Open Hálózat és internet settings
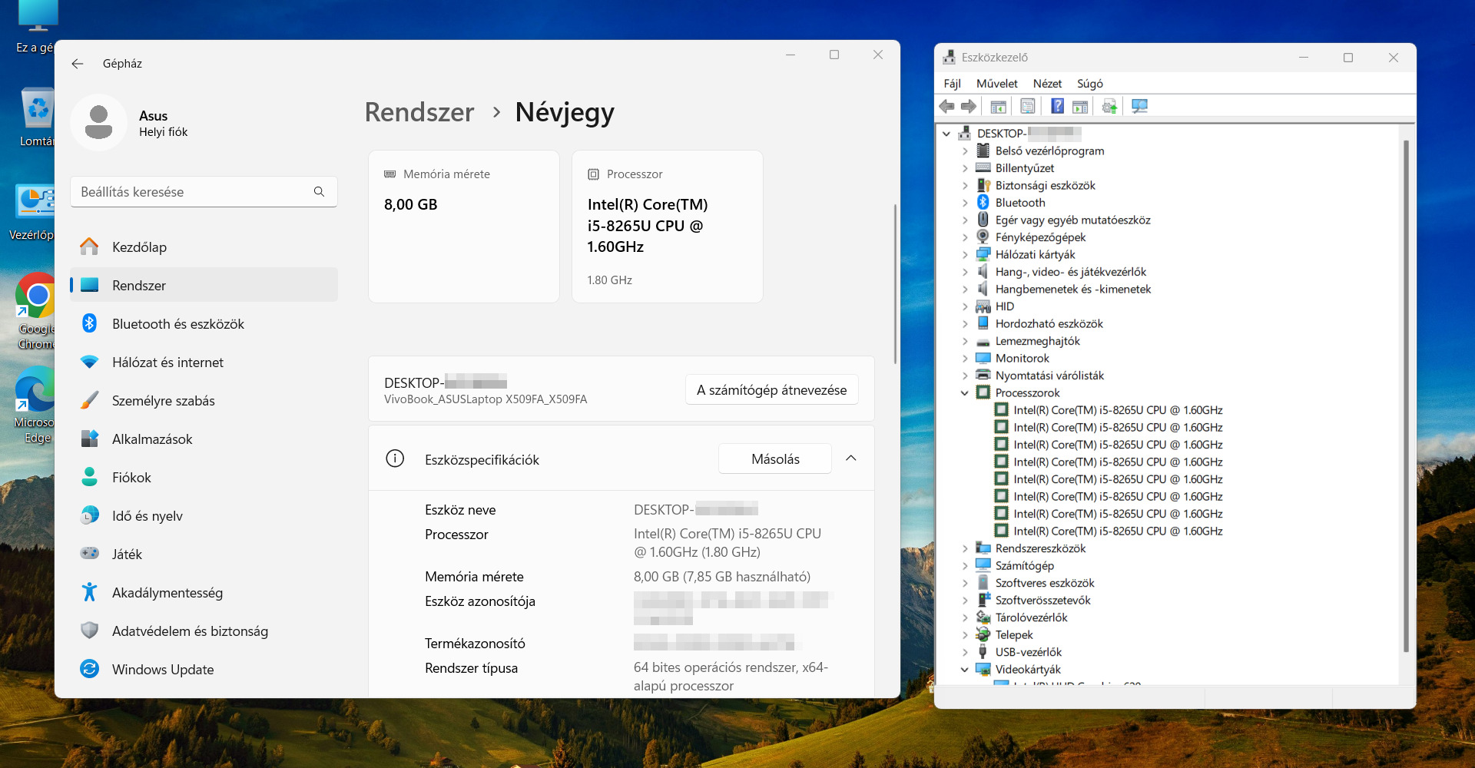The width and height of the screenshot is (1475, 768). point(204,362)
